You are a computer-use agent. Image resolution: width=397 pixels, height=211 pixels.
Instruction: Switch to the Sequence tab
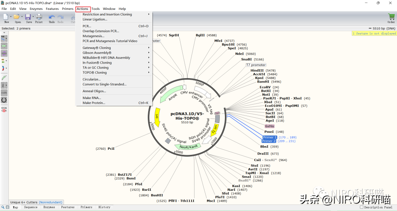click(31, 207)
